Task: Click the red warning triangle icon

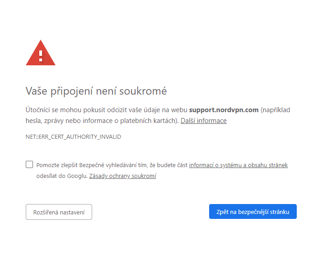Action: [41, 54]
